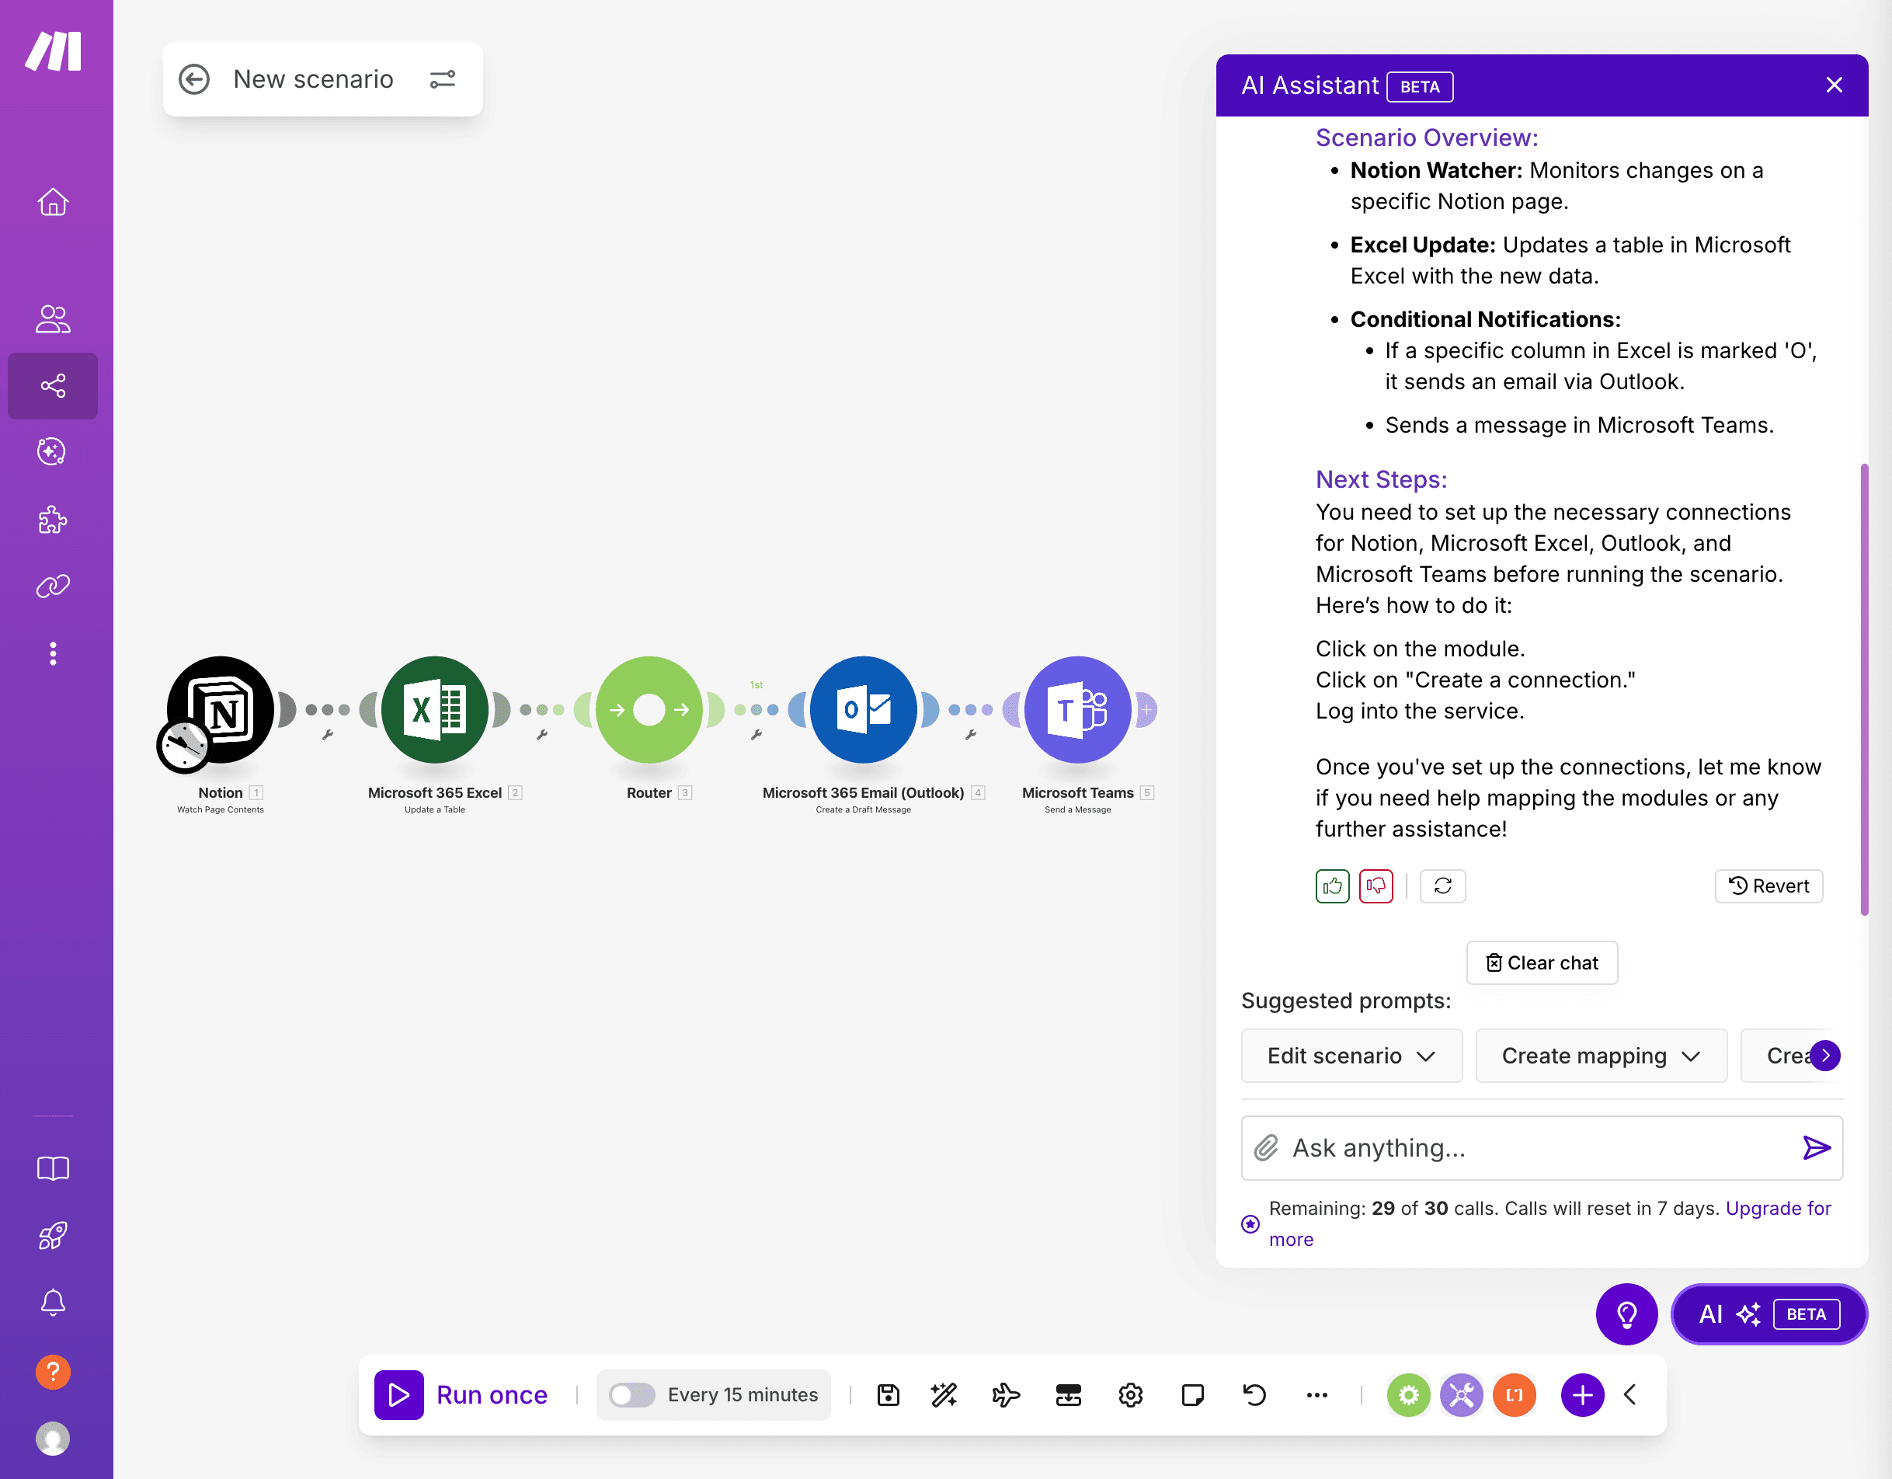This screenshot has height=1479, width=1892.
Task: Click the green gear Flow control icon
Action: click(1409, 1394)
